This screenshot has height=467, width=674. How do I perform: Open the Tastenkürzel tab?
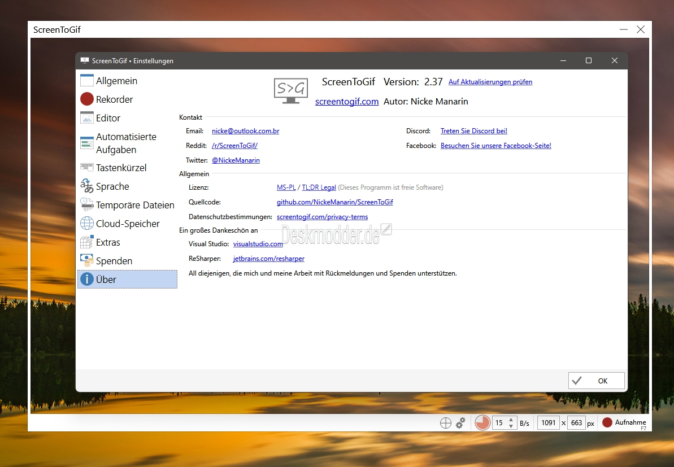click(127, 168)
